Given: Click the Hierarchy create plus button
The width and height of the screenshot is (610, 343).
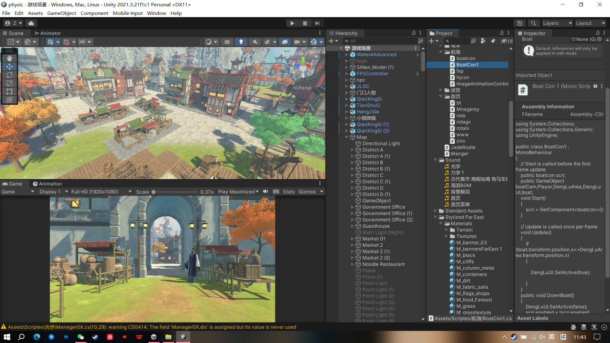Looking at the screenshot, I should tap(334, 41).
